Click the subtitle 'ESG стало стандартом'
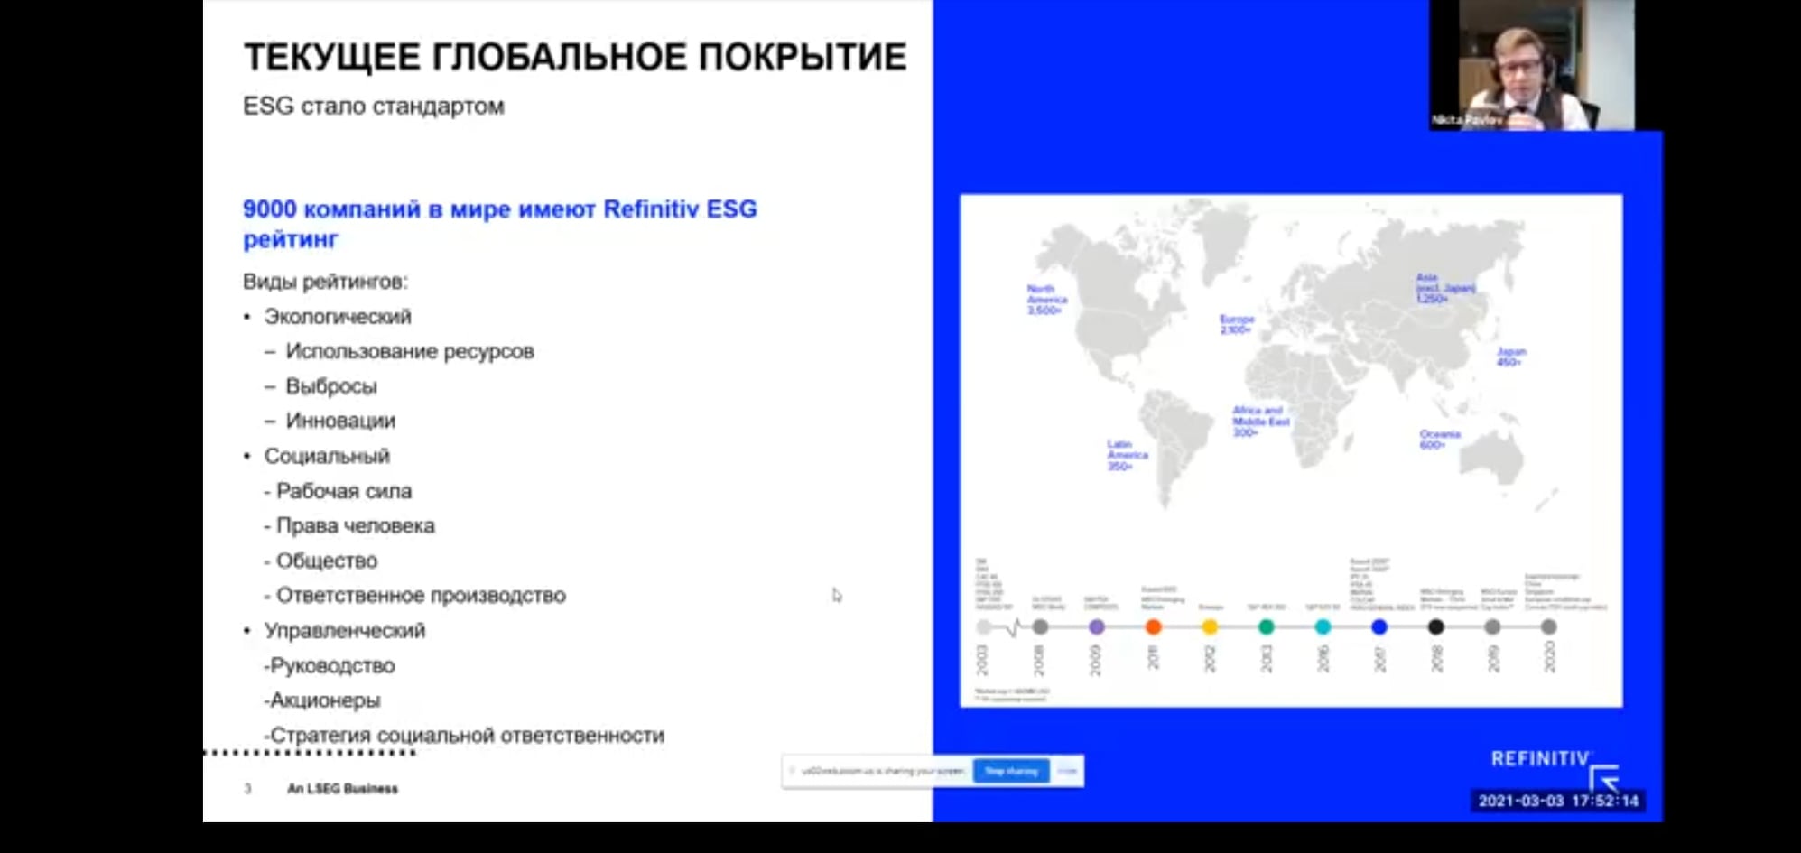Image resolution: width=1801 pixels, height=853 pixels. [374, 107]
